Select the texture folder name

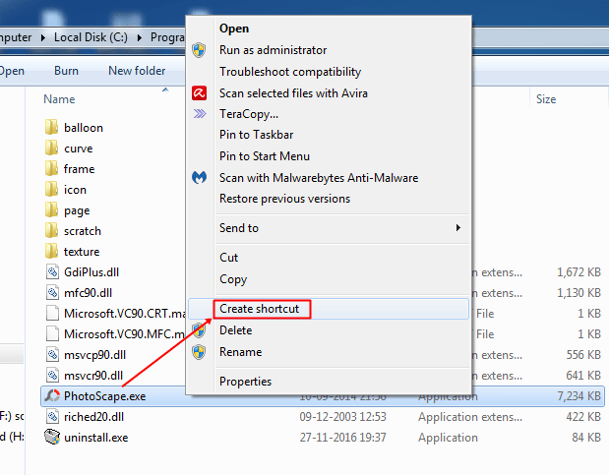pyautogui.click(x=82, y=252)
